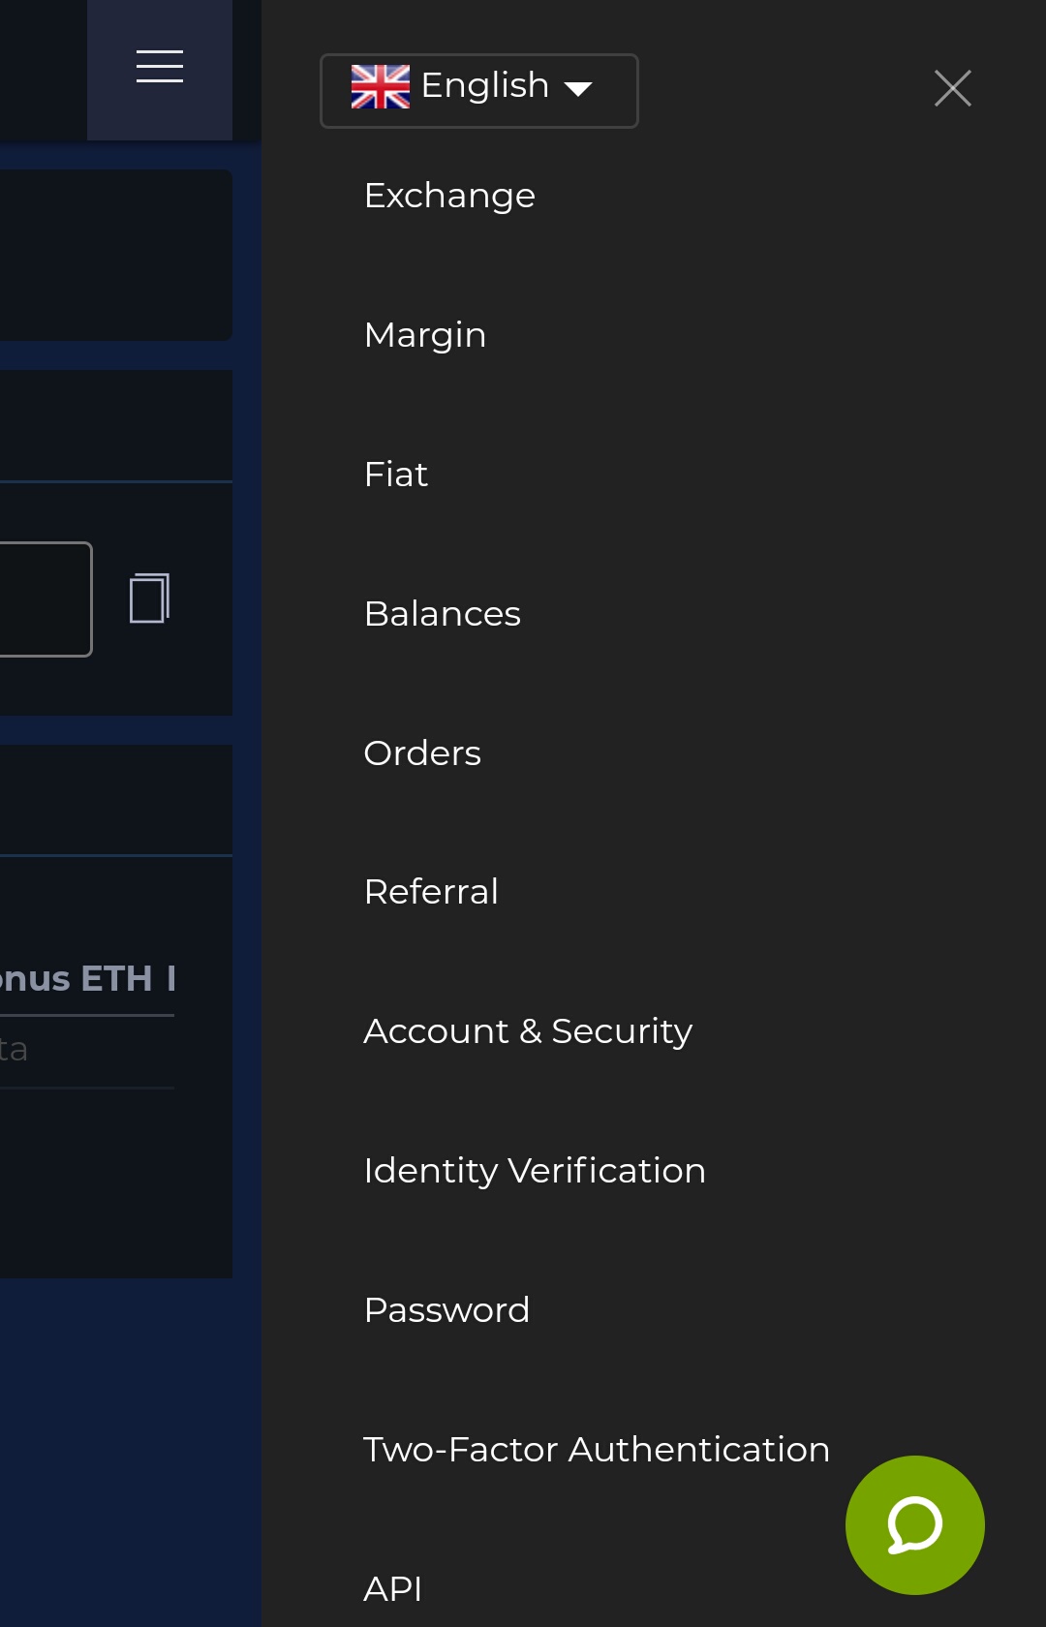The image size is (1046, 1627).
Task: Open the Balances page
Action: point(443,614)
